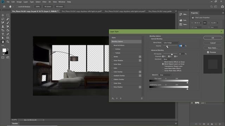Select the Brush tool
Image resolution: width=225 pixels, height=126 pixels.
pyautogui.click(x=8, y=23)
